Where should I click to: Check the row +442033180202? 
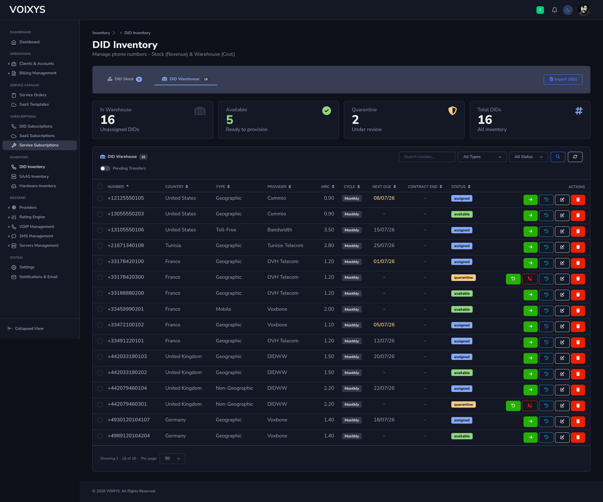(100, 373)
